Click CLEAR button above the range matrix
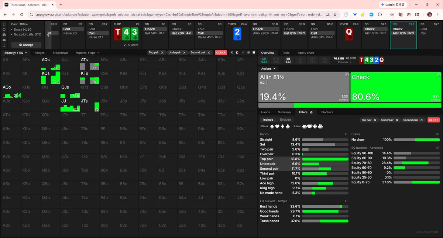The height and width of the screenshot is (238, 443). click(x=221, y=52)
